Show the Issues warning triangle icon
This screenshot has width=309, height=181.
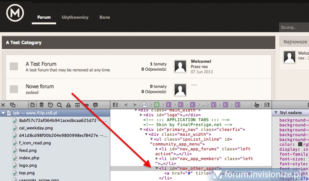point(68,105)
